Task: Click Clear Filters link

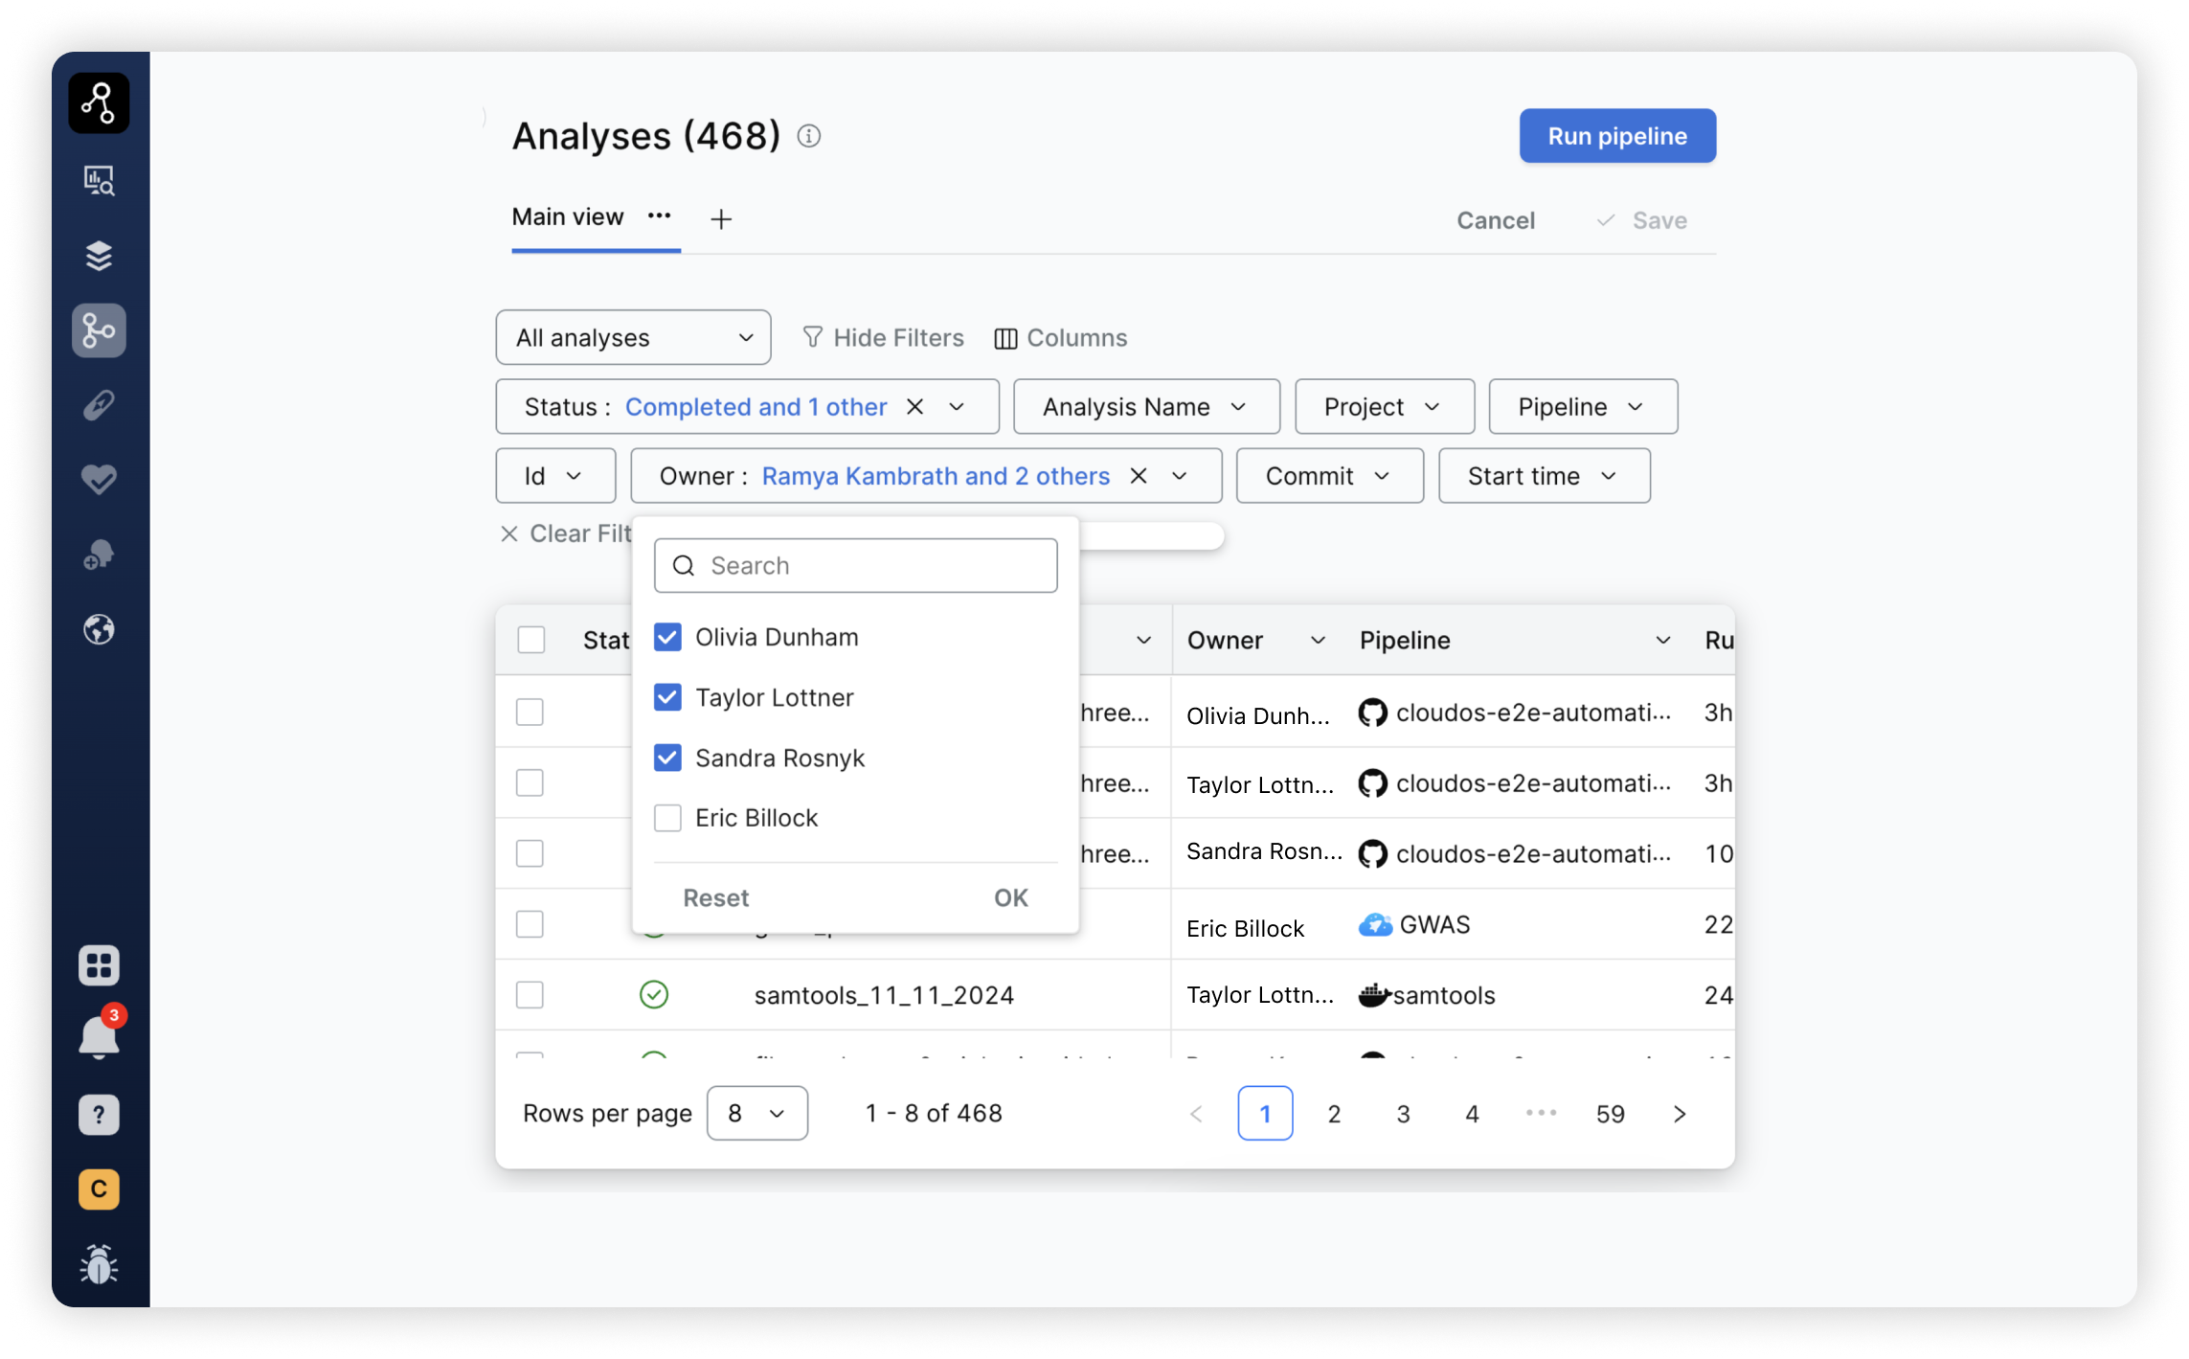Action: click(566, 533)
